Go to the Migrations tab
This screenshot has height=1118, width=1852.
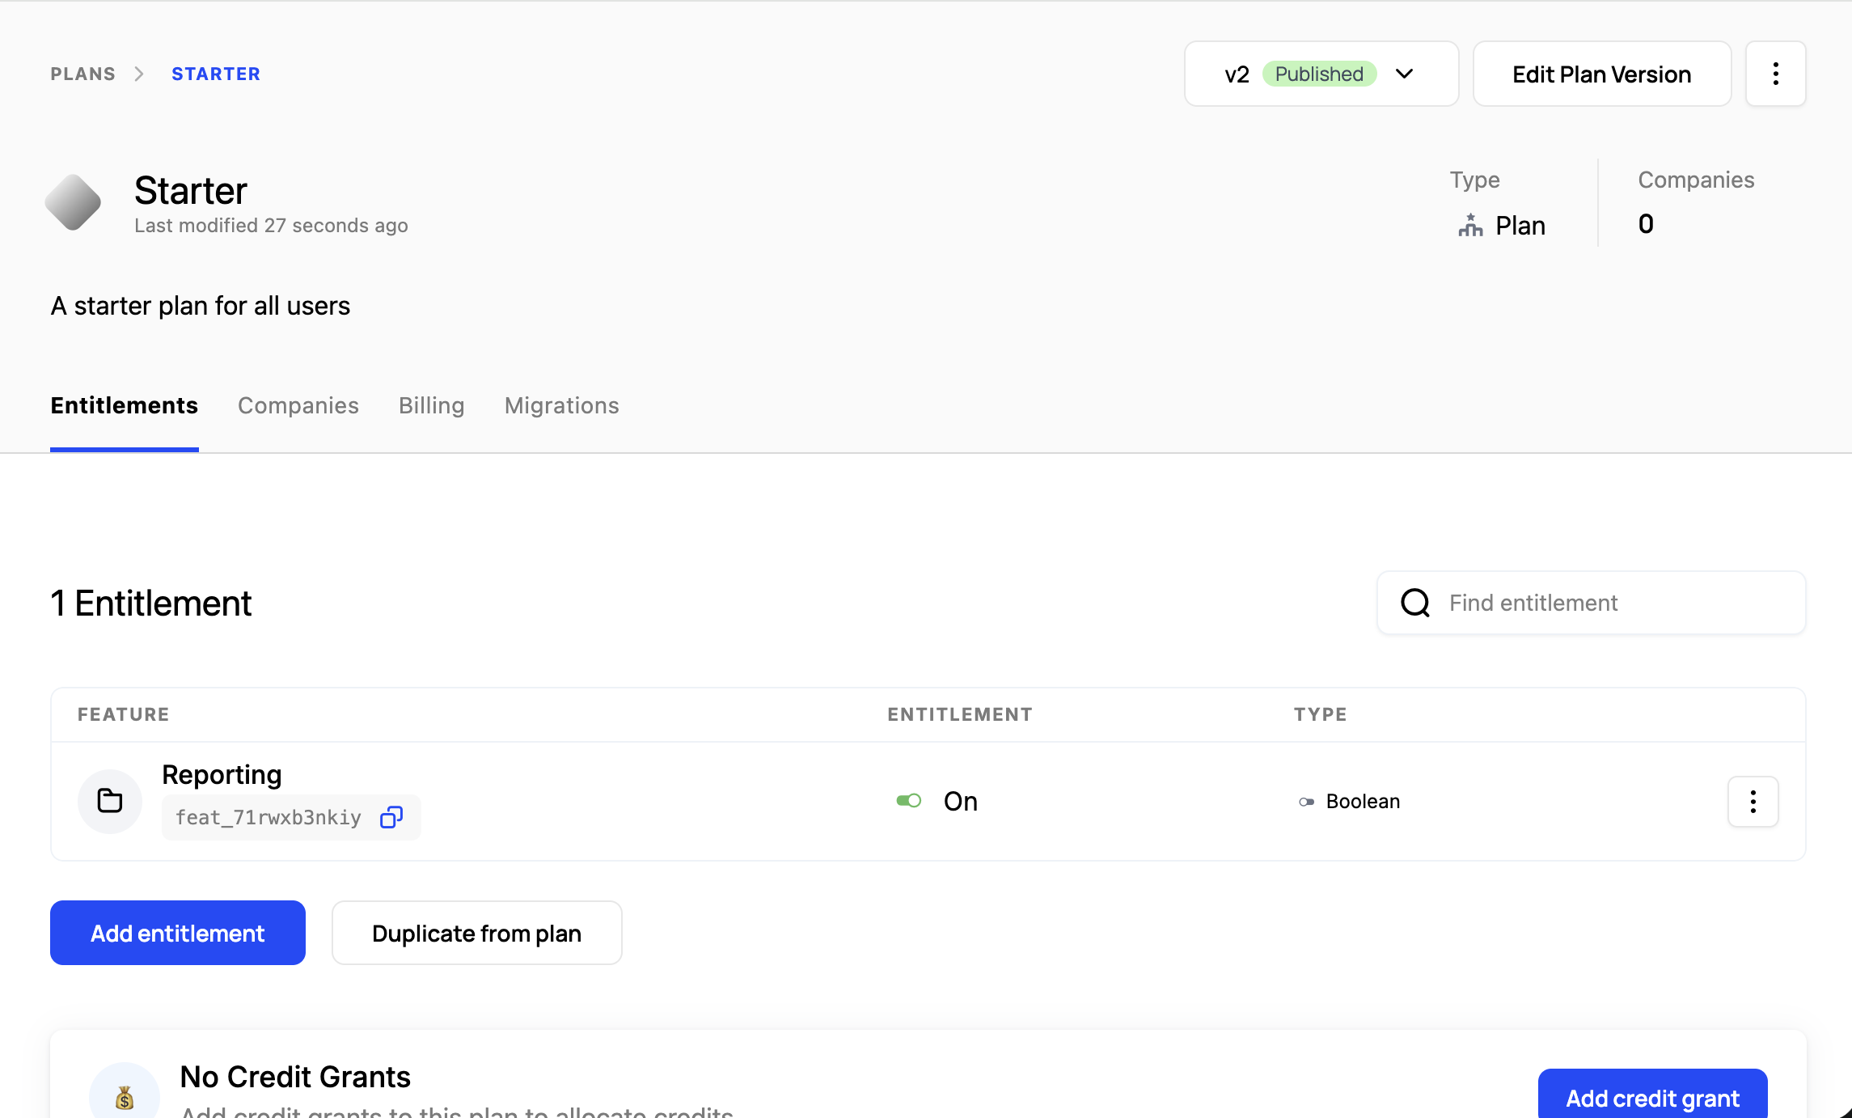pos(561,405)
